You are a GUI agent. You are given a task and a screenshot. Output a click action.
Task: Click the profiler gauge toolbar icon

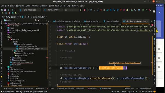(91, 10)
